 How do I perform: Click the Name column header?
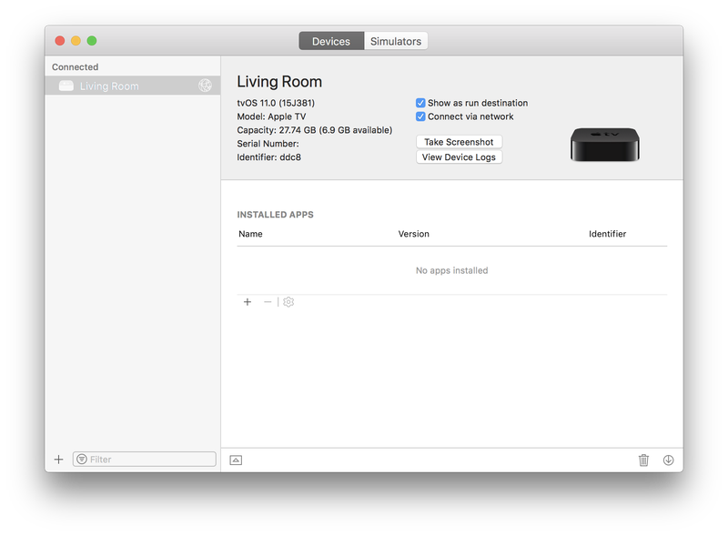pyautogui.click(x=251, y=234)
